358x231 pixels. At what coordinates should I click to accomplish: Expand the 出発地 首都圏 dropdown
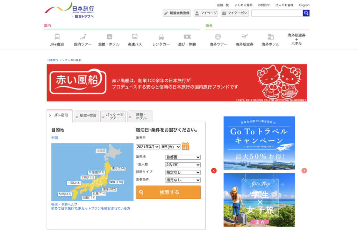point(183,157)
